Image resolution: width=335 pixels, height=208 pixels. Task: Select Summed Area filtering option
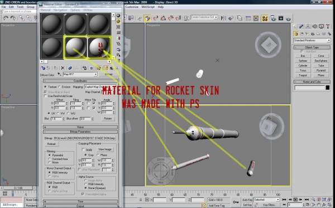tap(50, 159)
